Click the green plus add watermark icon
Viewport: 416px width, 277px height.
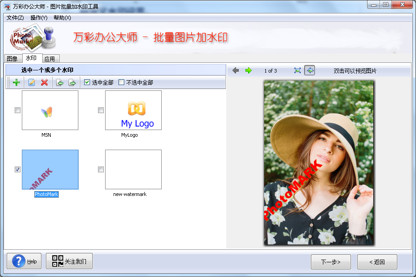click(16, 82)
